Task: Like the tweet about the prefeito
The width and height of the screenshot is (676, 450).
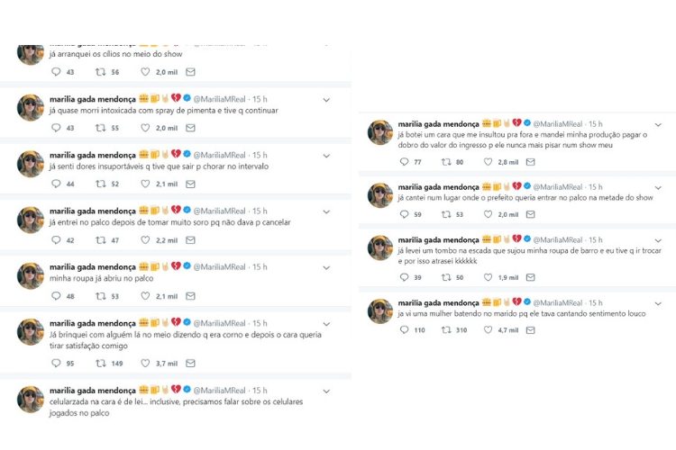Action: click(x=489, y=214)
